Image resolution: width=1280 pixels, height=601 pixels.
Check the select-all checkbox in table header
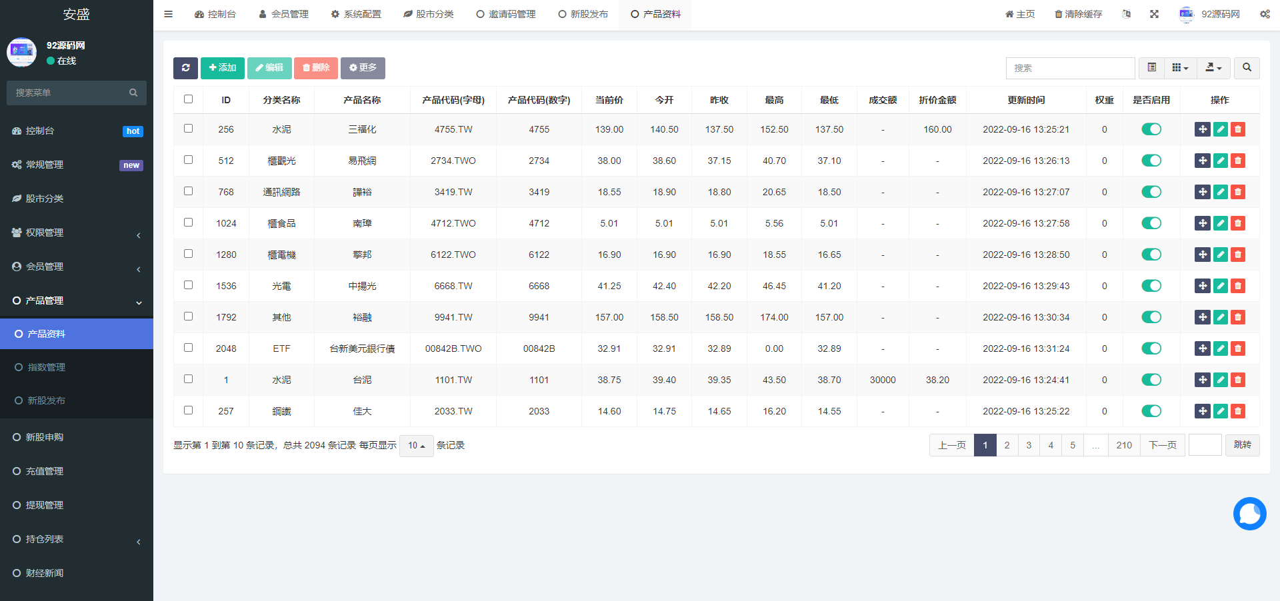(188, 99)
